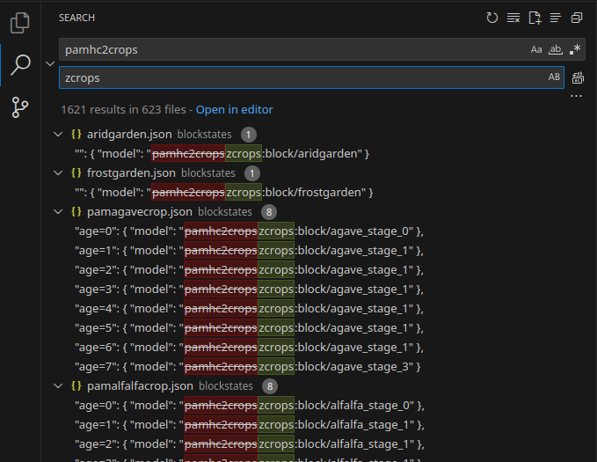Refresh the search results
The height and width of the screenshot is (462, 597).
492,18
